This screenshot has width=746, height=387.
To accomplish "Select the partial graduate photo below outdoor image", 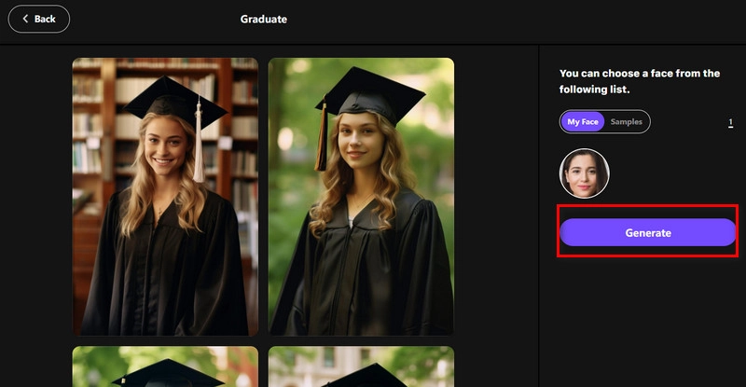I will click(361, 366).
